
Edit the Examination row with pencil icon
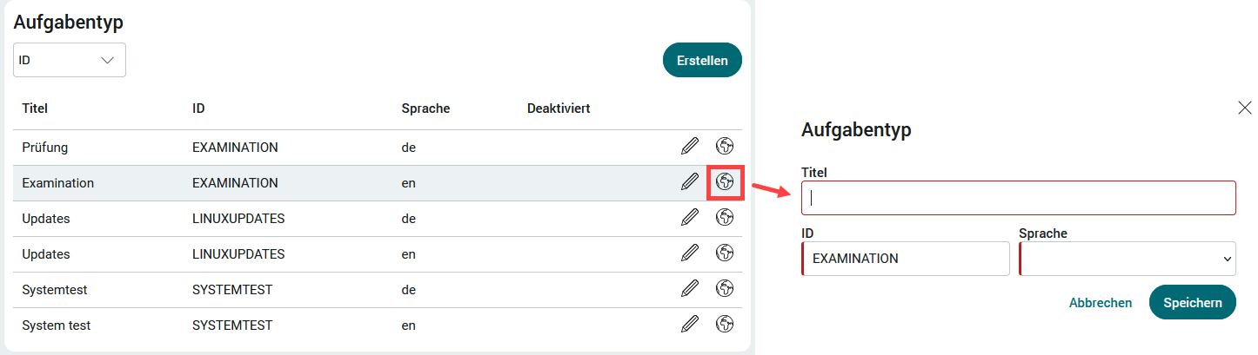coord(690,181)
